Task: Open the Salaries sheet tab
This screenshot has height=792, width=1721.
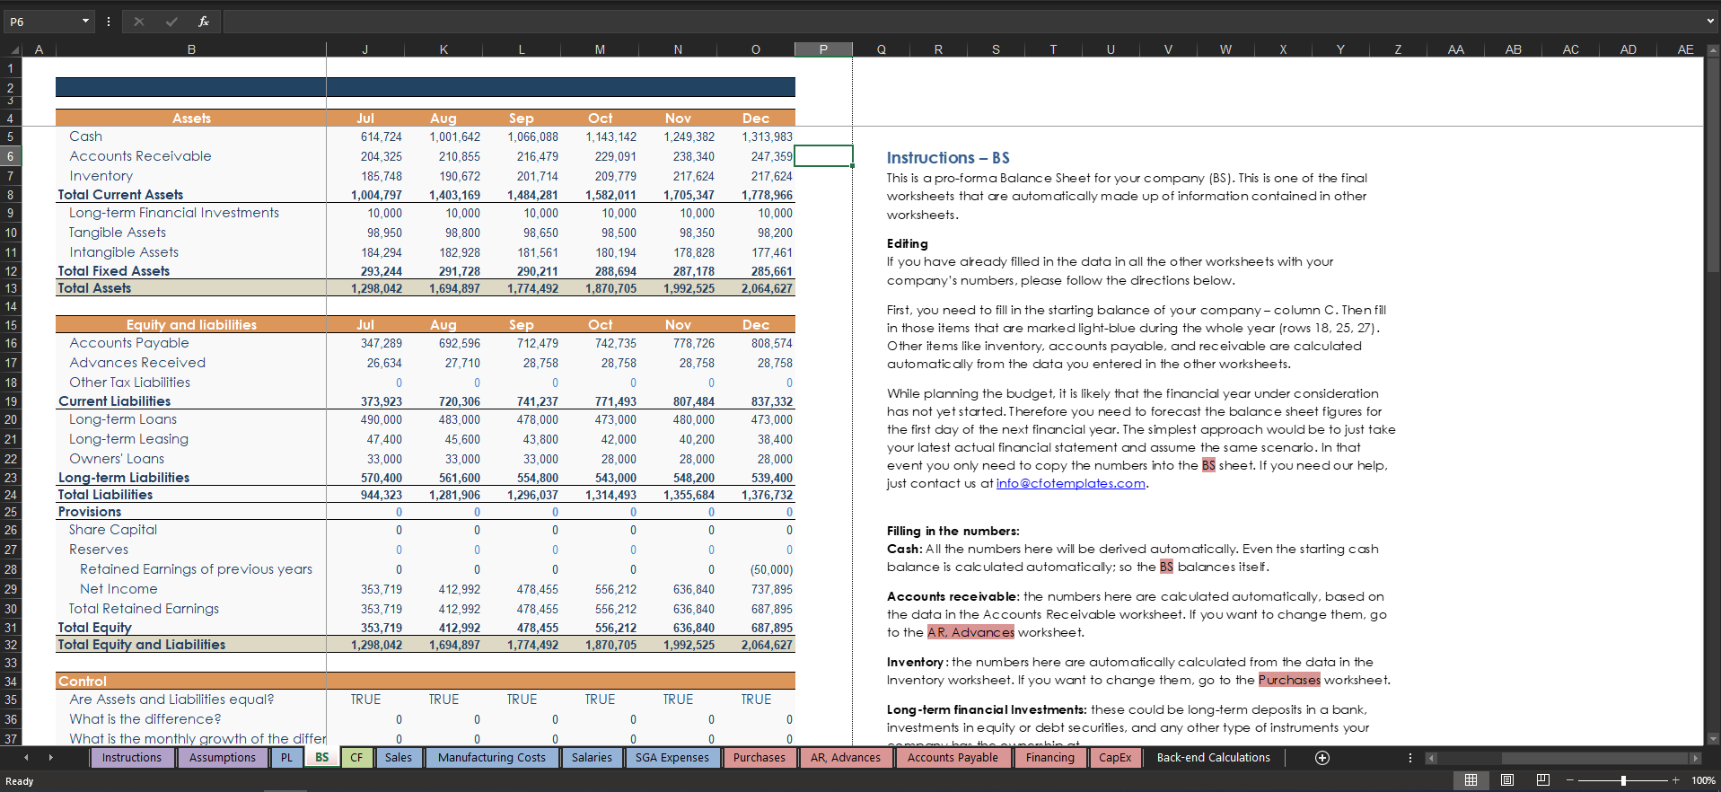Action: (592, 758)
